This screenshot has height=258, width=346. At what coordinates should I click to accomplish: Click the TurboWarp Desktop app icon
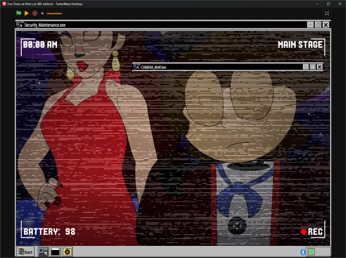click(4, 4)
